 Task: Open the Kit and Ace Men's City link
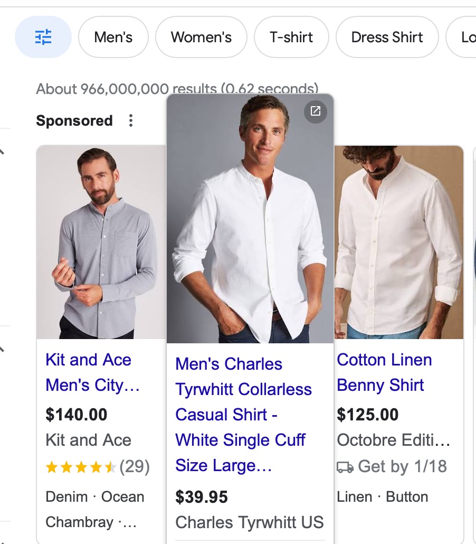point(92,372)
